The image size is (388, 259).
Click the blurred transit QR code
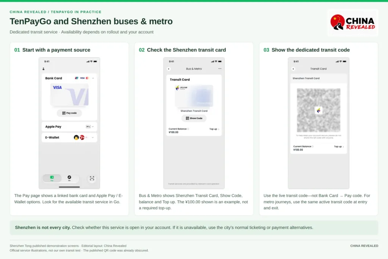(x=318, y=110)
